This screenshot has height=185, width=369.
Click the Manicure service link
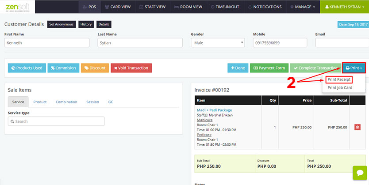(204, 120)
